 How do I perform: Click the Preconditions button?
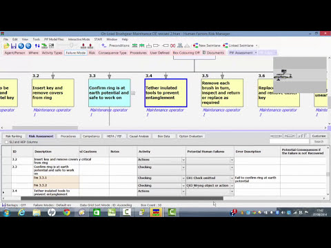point(119,45)
